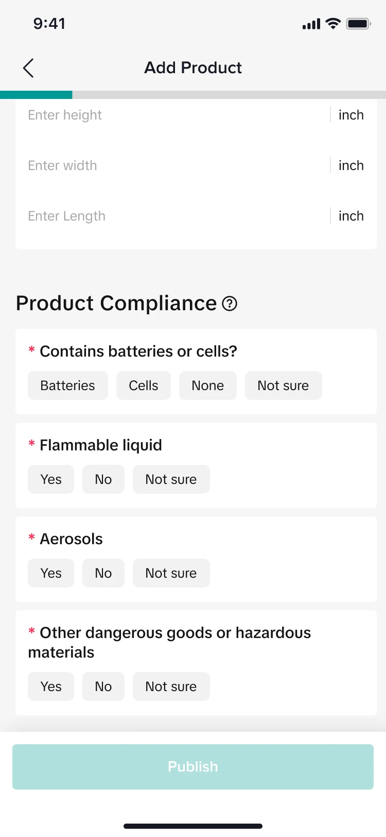Select No for Flammable liquid
The width and height of the screenshot is (386, 837).
(103, 479)
